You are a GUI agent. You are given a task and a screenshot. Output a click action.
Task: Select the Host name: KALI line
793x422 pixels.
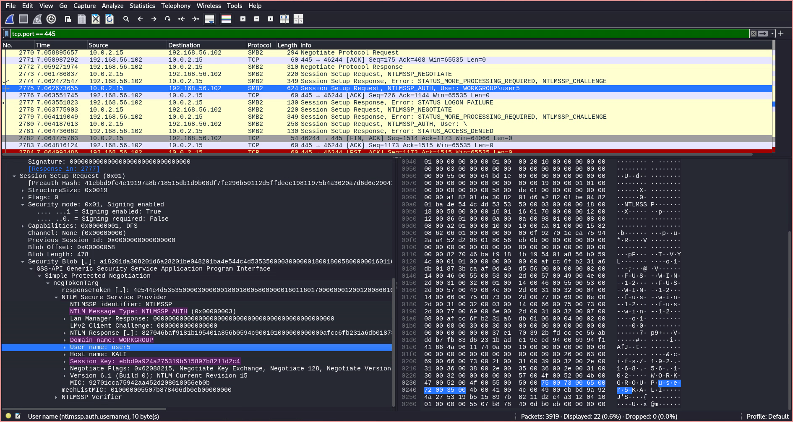[98, 354]
